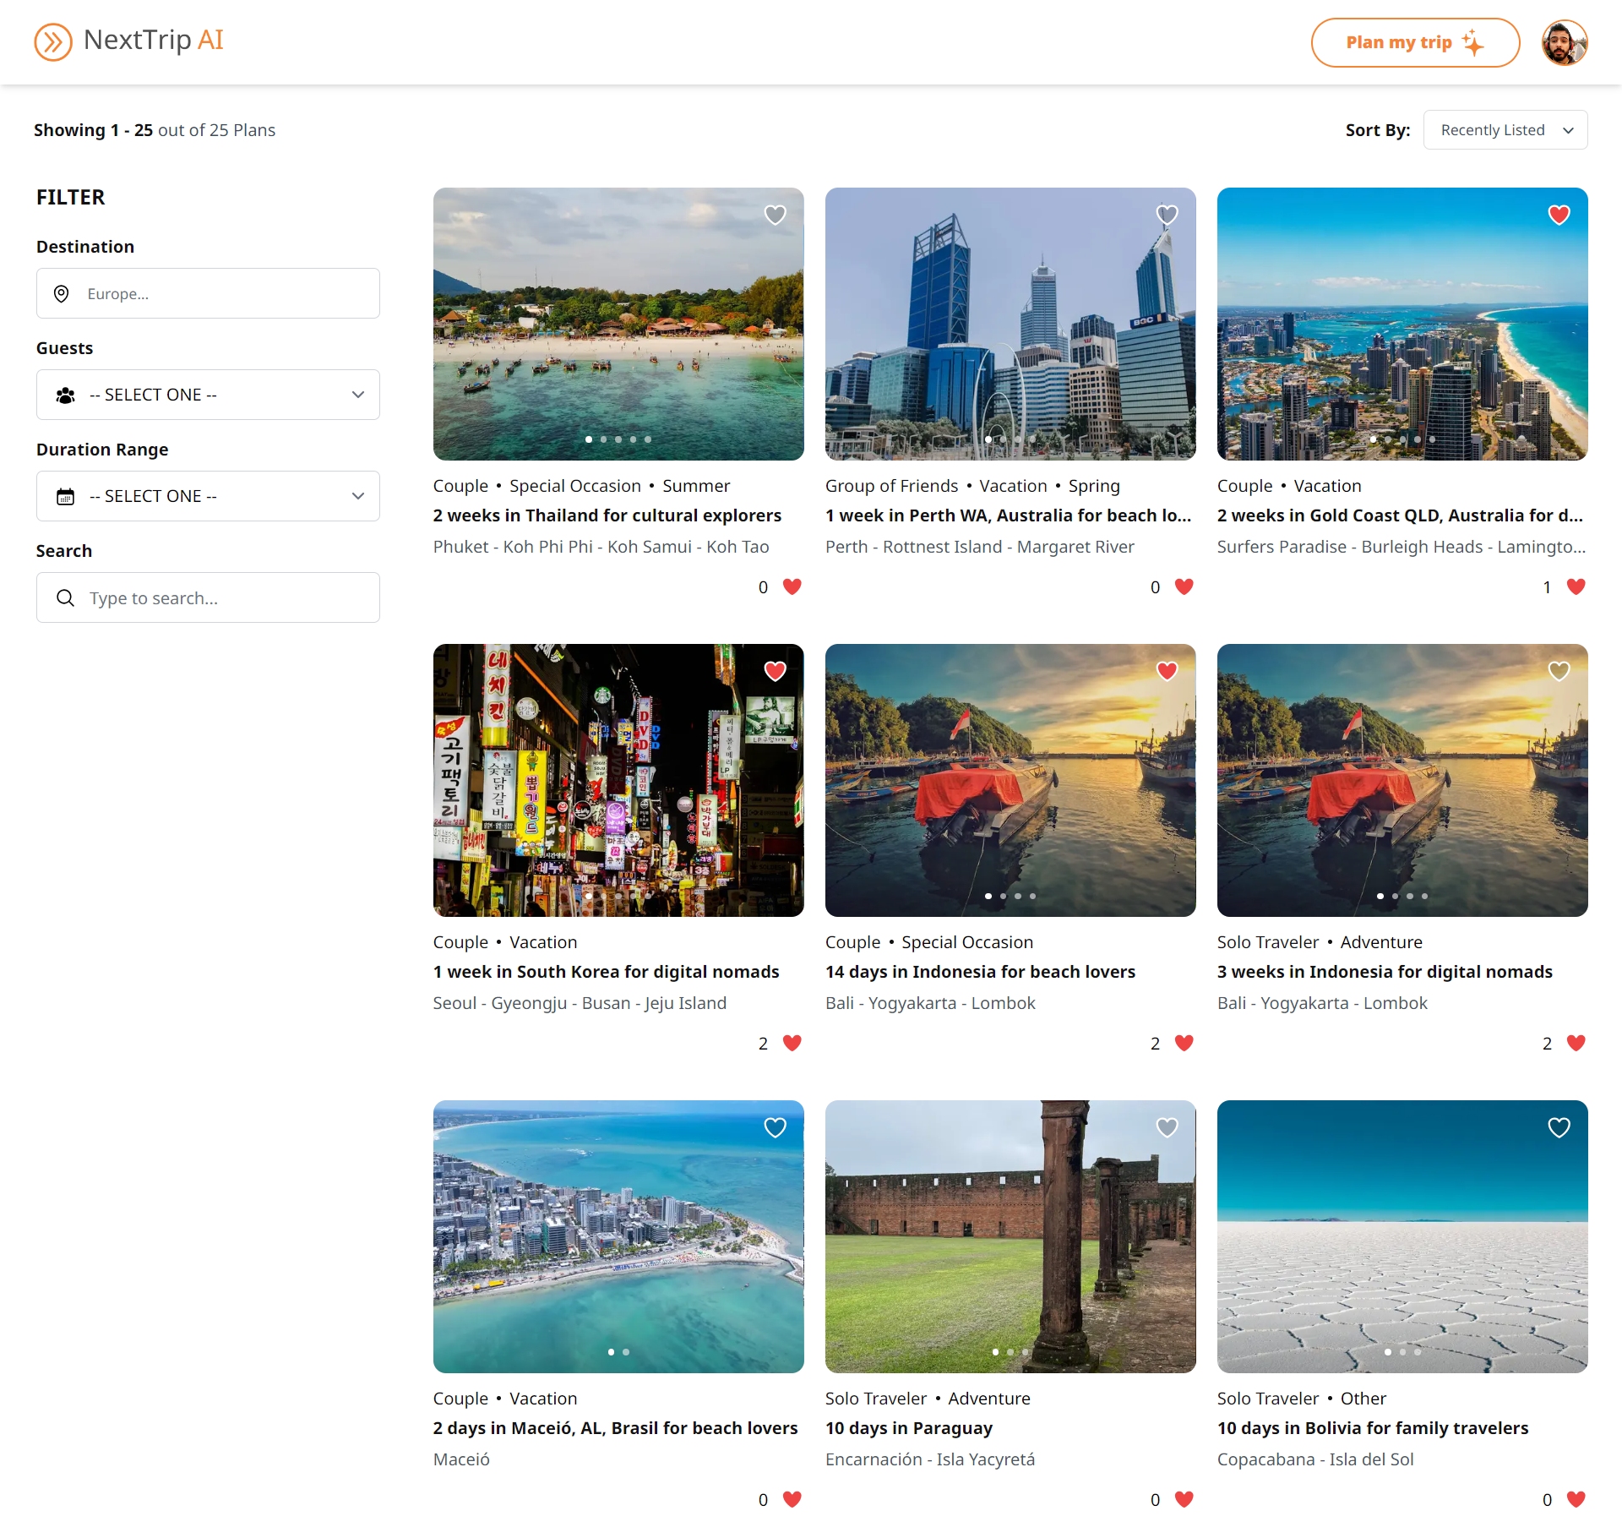Toggle favorite heart on Paraguay plan image

click(x=1167, y=1127)
